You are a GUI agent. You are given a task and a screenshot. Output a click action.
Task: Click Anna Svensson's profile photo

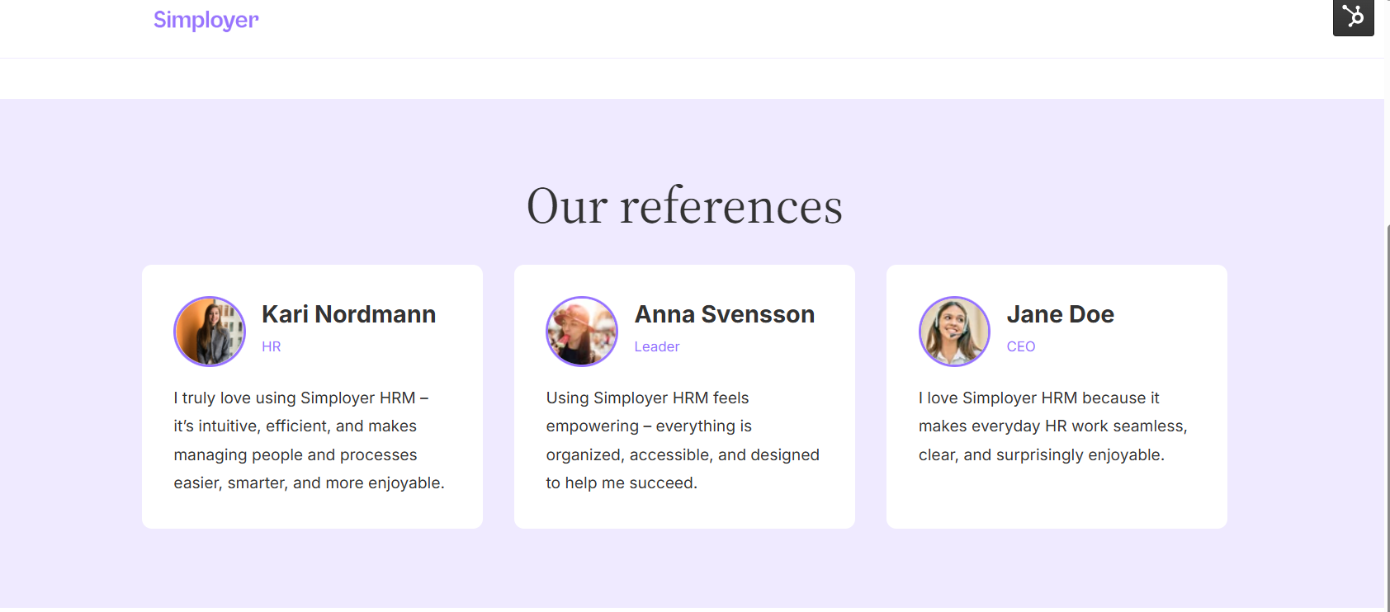[582, 332]
